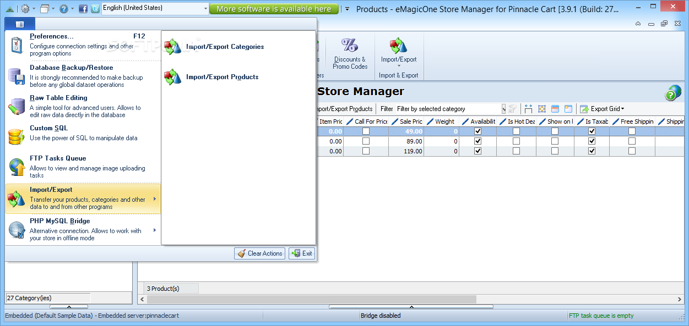
Task: Click the yellow grid settings icon beside filter
Action: click(x=542, y=109)
